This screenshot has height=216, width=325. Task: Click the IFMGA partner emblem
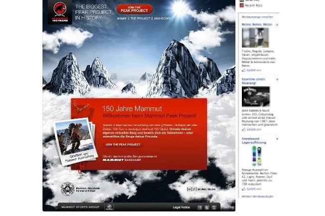click(67, 189)
